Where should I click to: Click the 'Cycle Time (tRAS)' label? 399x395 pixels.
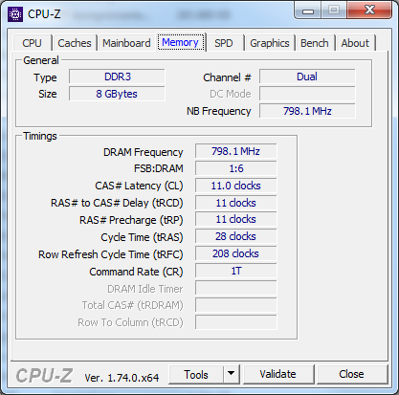tap(142, 237)
